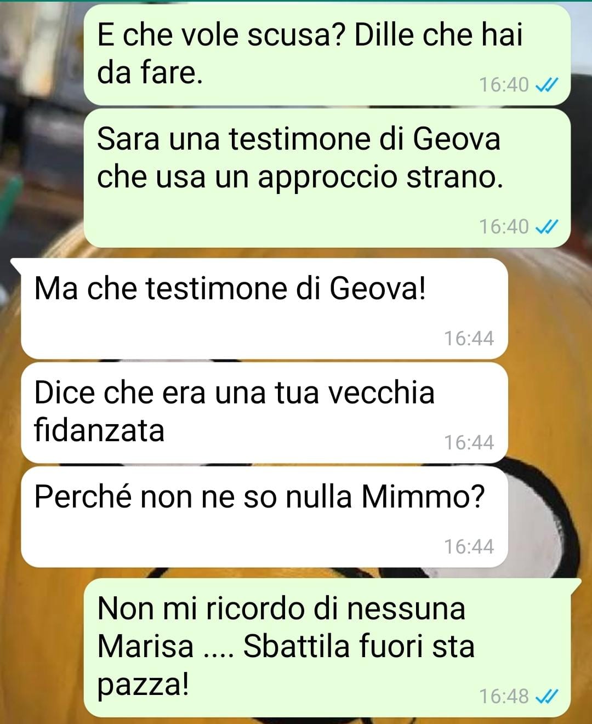Select the 'E che vole scusa?' message bubble
Image resolution: width=592 pixels, height=724 pixels.
click(x=327, y=54)
